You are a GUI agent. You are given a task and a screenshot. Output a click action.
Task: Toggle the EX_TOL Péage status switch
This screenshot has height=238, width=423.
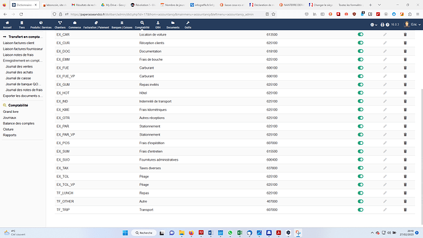pos(360,176)
